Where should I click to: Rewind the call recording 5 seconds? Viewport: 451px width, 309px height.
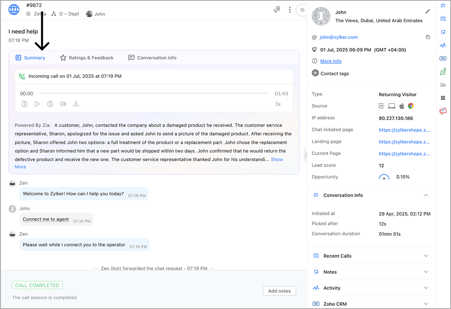pyautogui.click(x=25, y=104)
